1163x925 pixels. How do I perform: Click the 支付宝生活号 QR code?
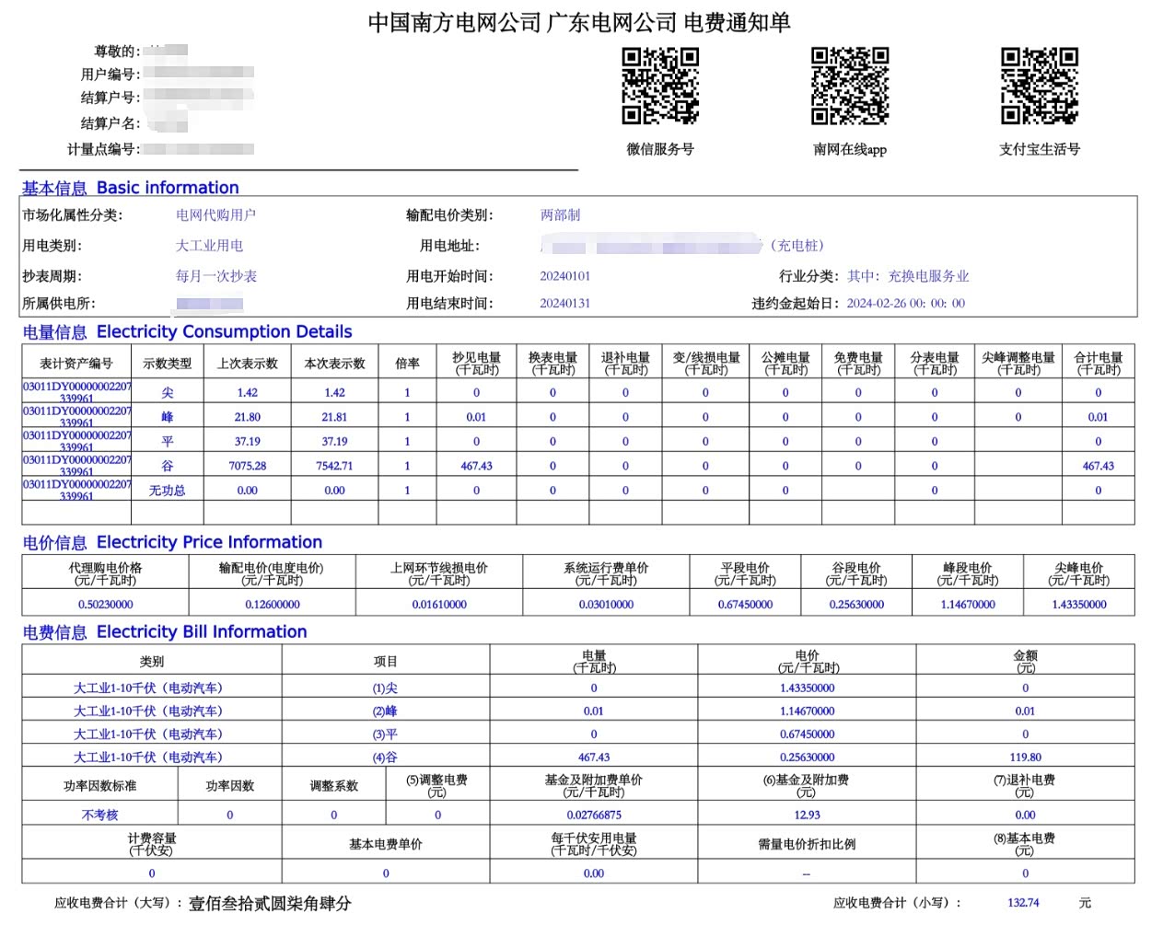(1040, 86)
